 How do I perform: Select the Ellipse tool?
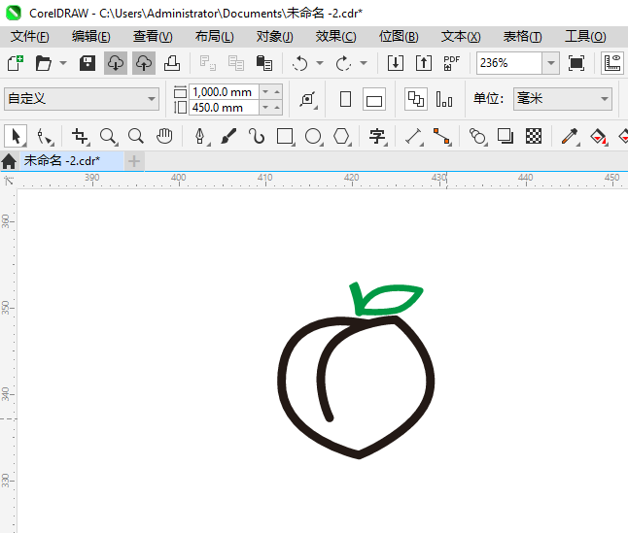pyautogui.click(x=314, y=136)
